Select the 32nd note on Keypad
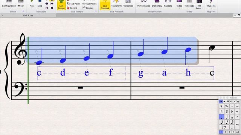 (x=221, y=122)
